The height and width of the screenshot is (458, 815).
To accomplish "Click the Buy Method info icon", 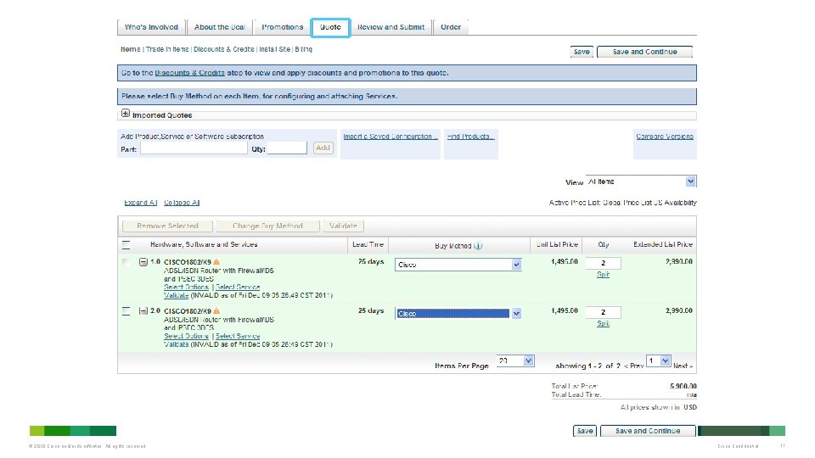I will click(x=478, y=246).
